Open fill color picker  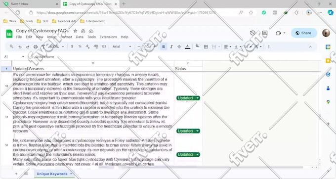point(198,46)
